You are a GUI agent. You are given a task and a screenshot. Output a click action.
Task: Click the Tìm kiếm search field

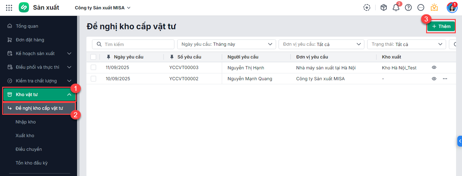(133, 44)
